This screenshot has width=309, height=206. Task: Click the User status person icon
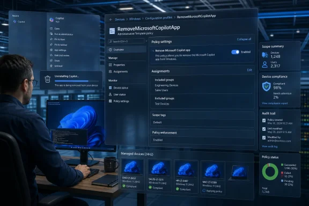[111, 94]
